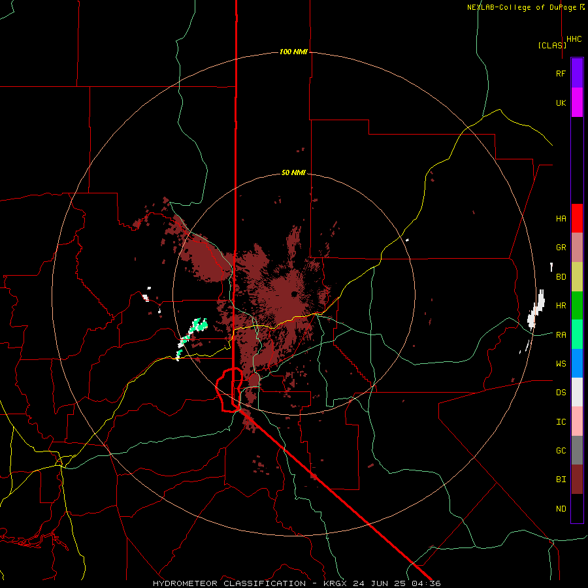Click the DS legend label
The image size is (588, 588).
[x=561, y=392]
